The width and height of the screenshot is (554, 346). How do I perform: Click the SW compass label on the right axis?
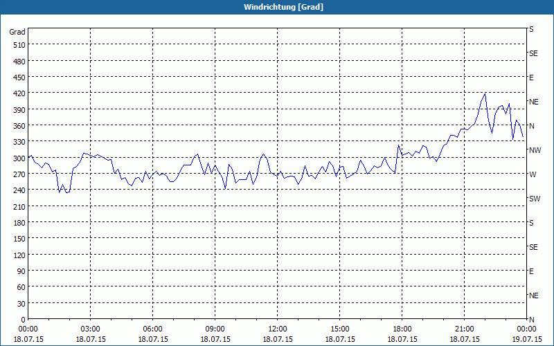click(535, 199)
